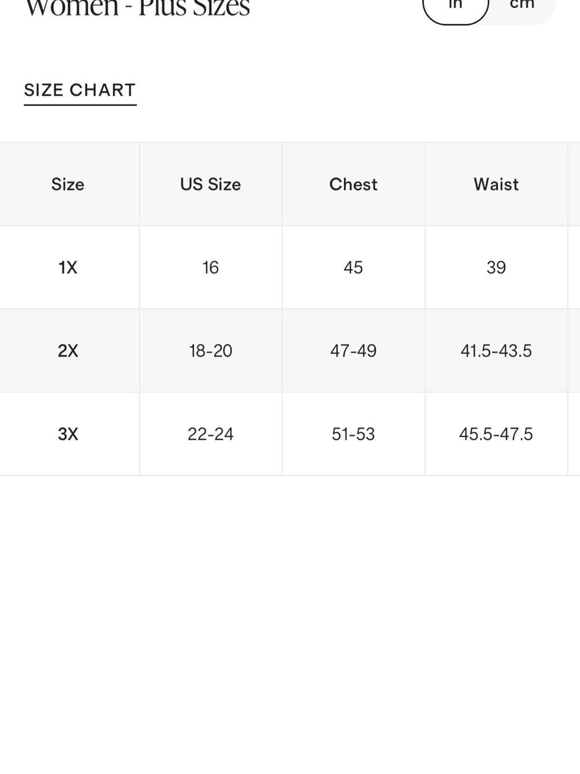Screen dimensions: 580x774
Task: Switch units to inches toggle
Action: 455,7
